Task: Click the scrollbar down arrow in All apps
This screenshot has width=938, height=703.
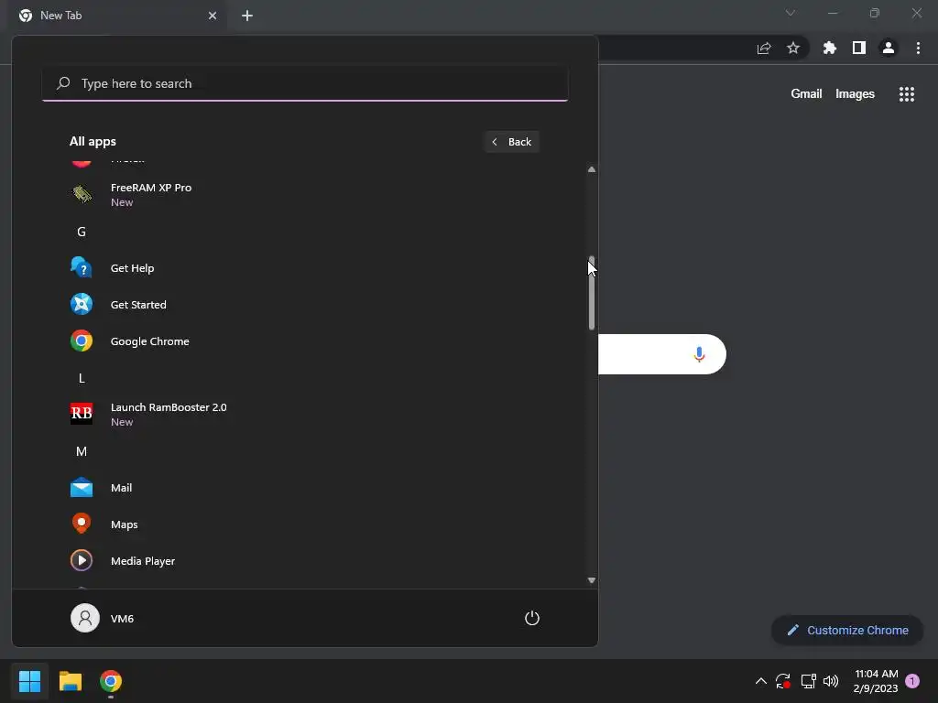Action: point(591,579)
